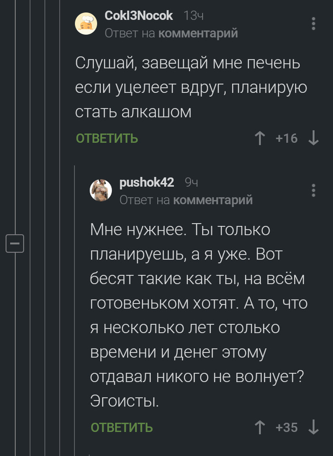333x456 pixels.
Task: Open CokI3Nocok's avatar profile picture
Action: point(86,23)
